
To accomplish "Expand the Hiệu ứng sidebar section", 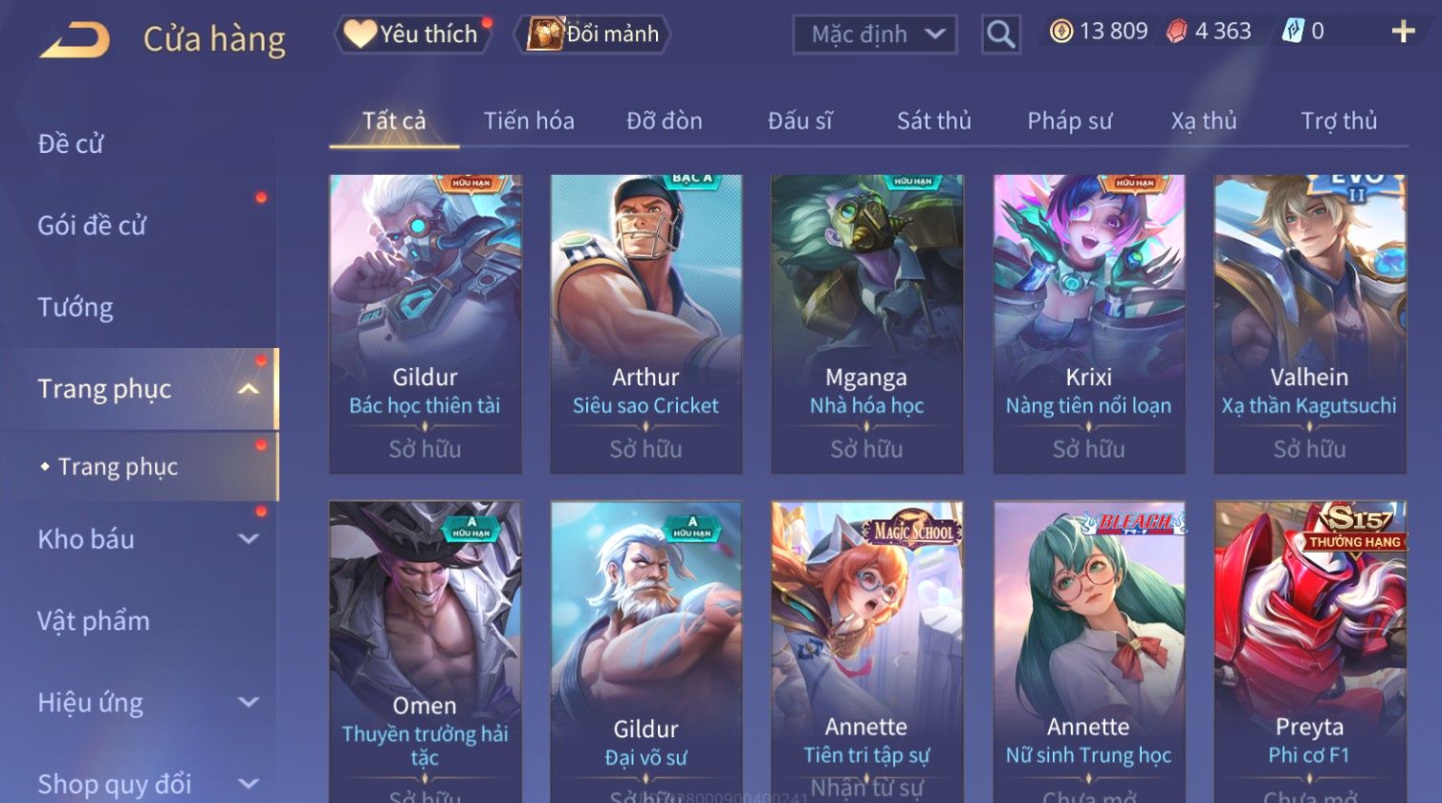I will (x=248, y=703).
